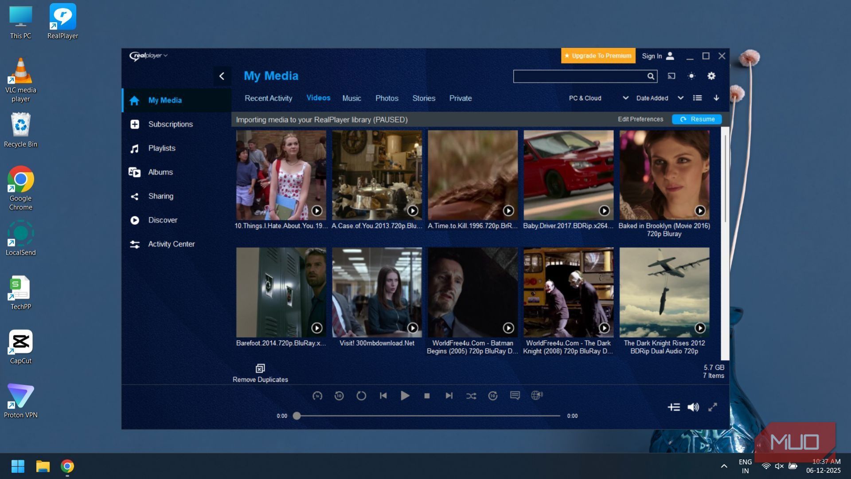Click the playback speed icon
The width and height of the screenshot is (851, 479).
tap(317, 396)
